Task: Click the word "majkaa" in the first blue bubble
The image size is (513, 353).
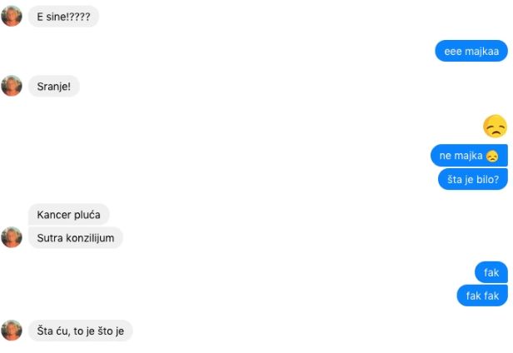Action: 482,52
